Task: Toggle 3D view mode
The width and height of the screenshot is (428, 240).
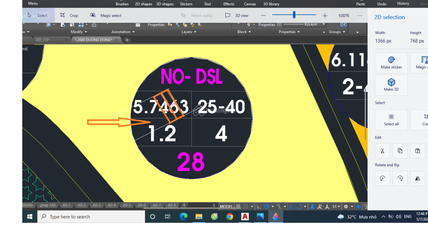Action: [x=237, y=15]
